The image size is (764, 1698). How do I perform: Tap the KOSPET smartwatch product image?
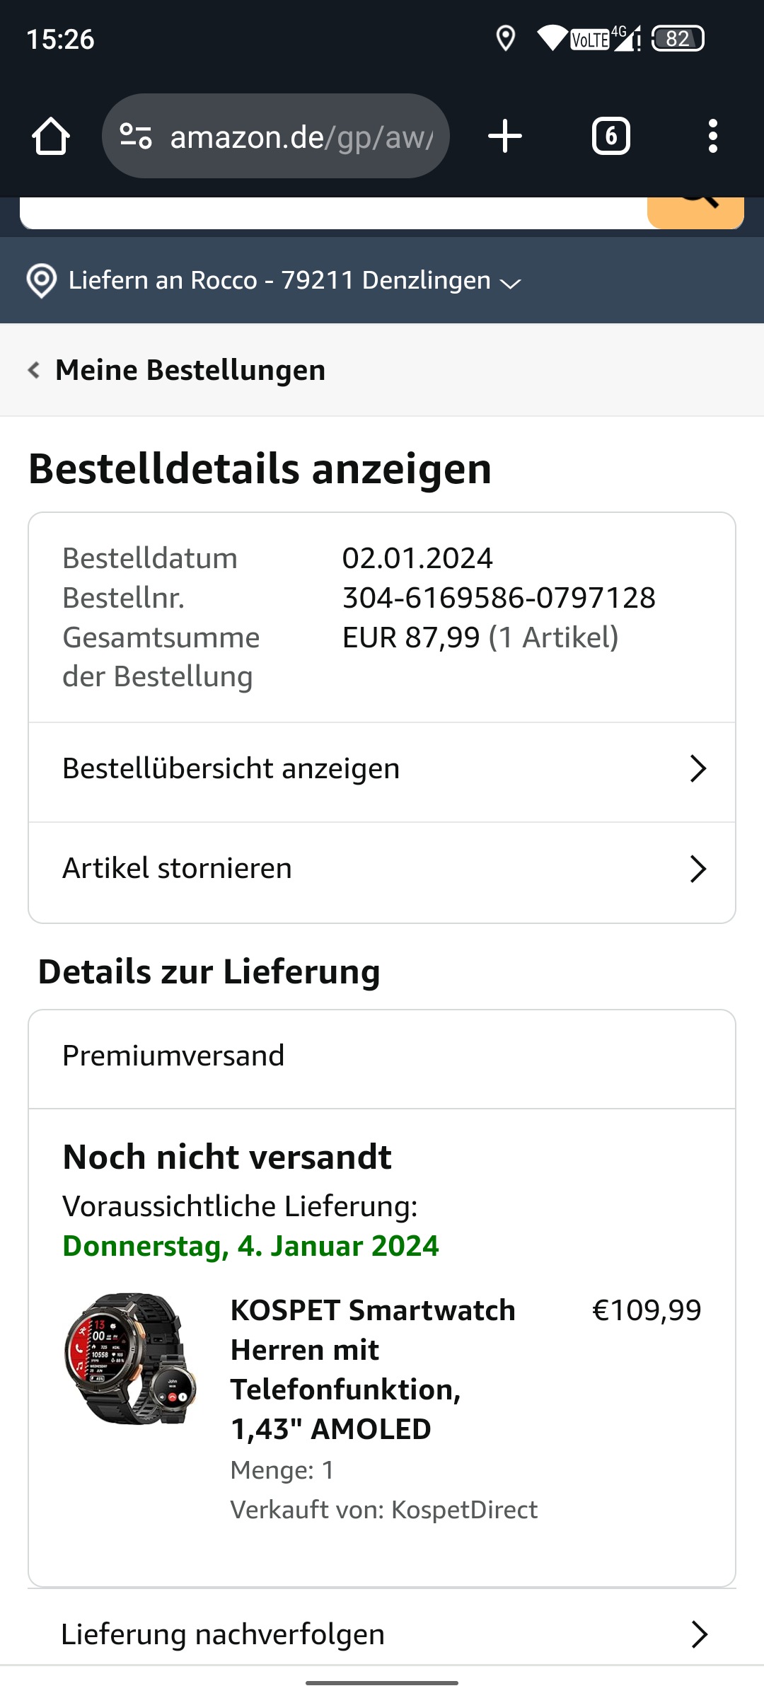click(131, 1358)
